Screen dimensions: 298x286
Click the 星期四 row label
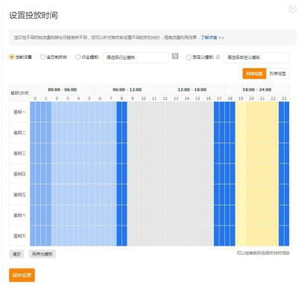tap(19, 174)
